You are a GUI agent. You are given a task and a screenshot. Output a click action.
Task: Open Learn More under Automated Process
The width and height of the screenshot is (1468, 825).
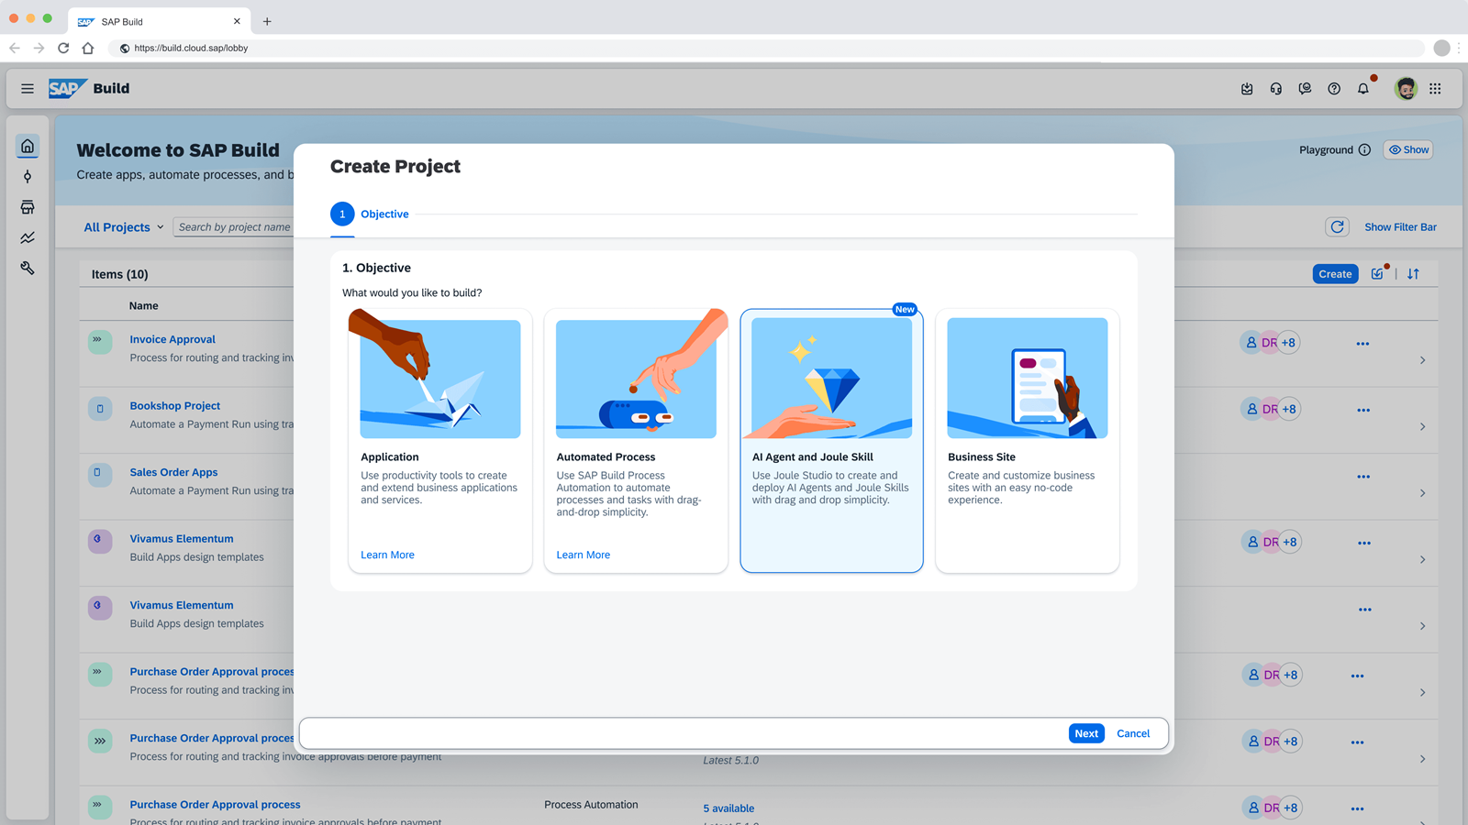click(583, 555)
